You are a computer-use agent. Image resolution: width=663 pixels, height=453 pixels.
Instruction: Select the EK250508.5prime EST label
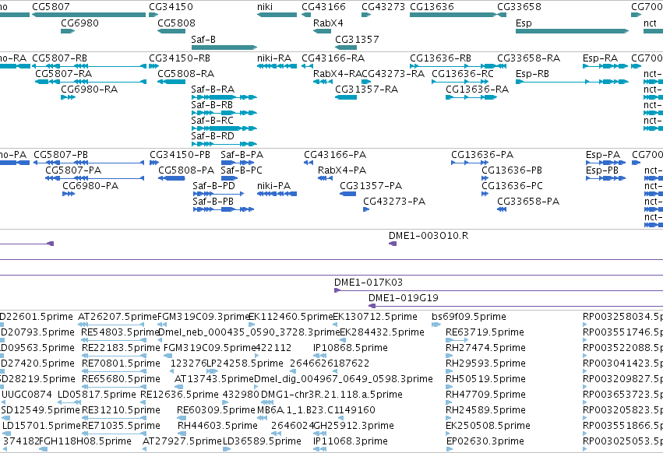(488, 426)
